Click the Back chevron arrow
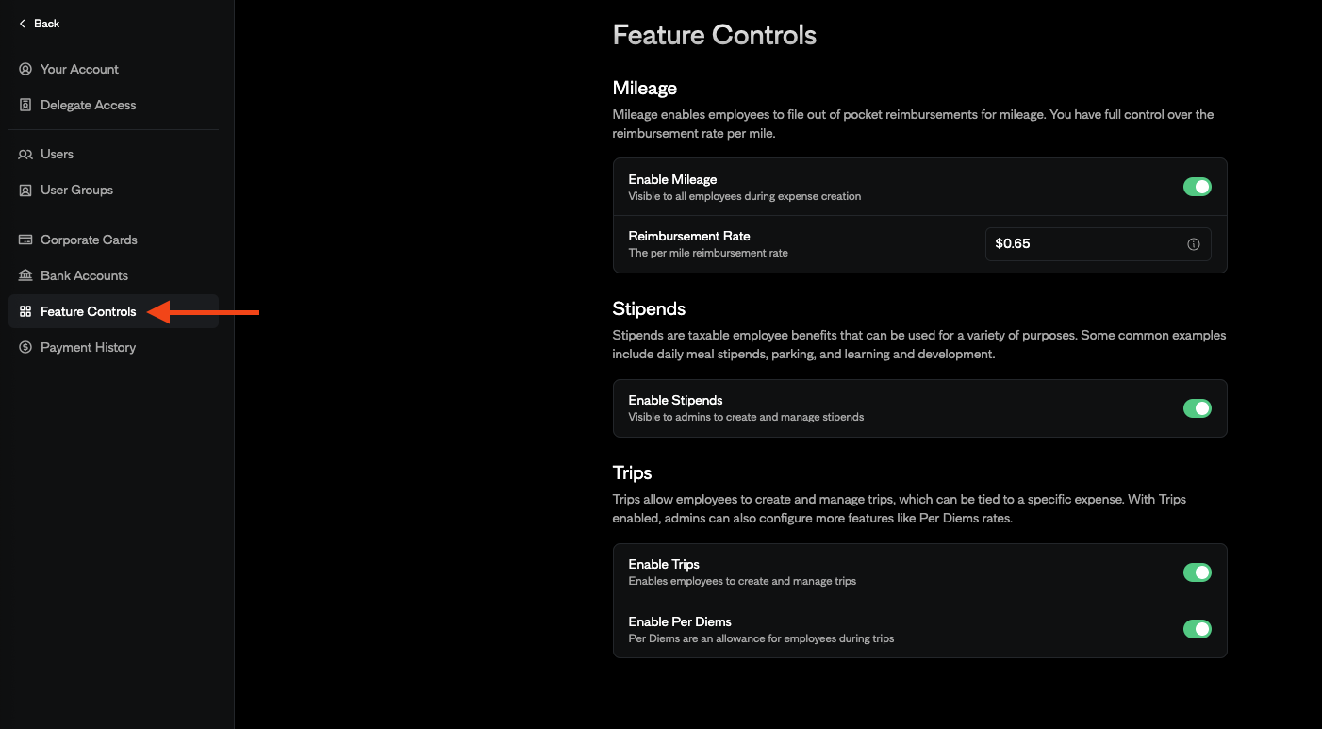1322x729 pixels. click(23, 23)
